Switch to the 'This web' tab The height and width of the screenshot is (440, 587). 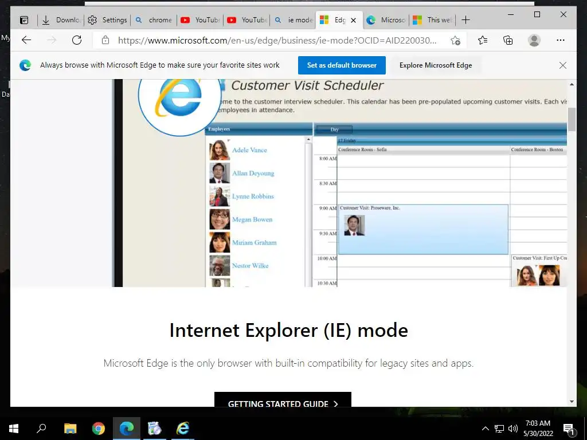click(432, 20)
